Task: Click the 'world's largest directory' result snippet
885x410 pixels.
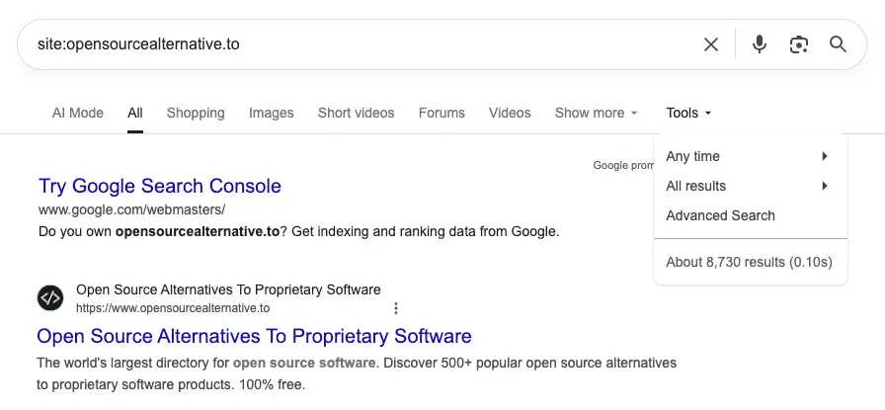Action: [x=357, y=373]
